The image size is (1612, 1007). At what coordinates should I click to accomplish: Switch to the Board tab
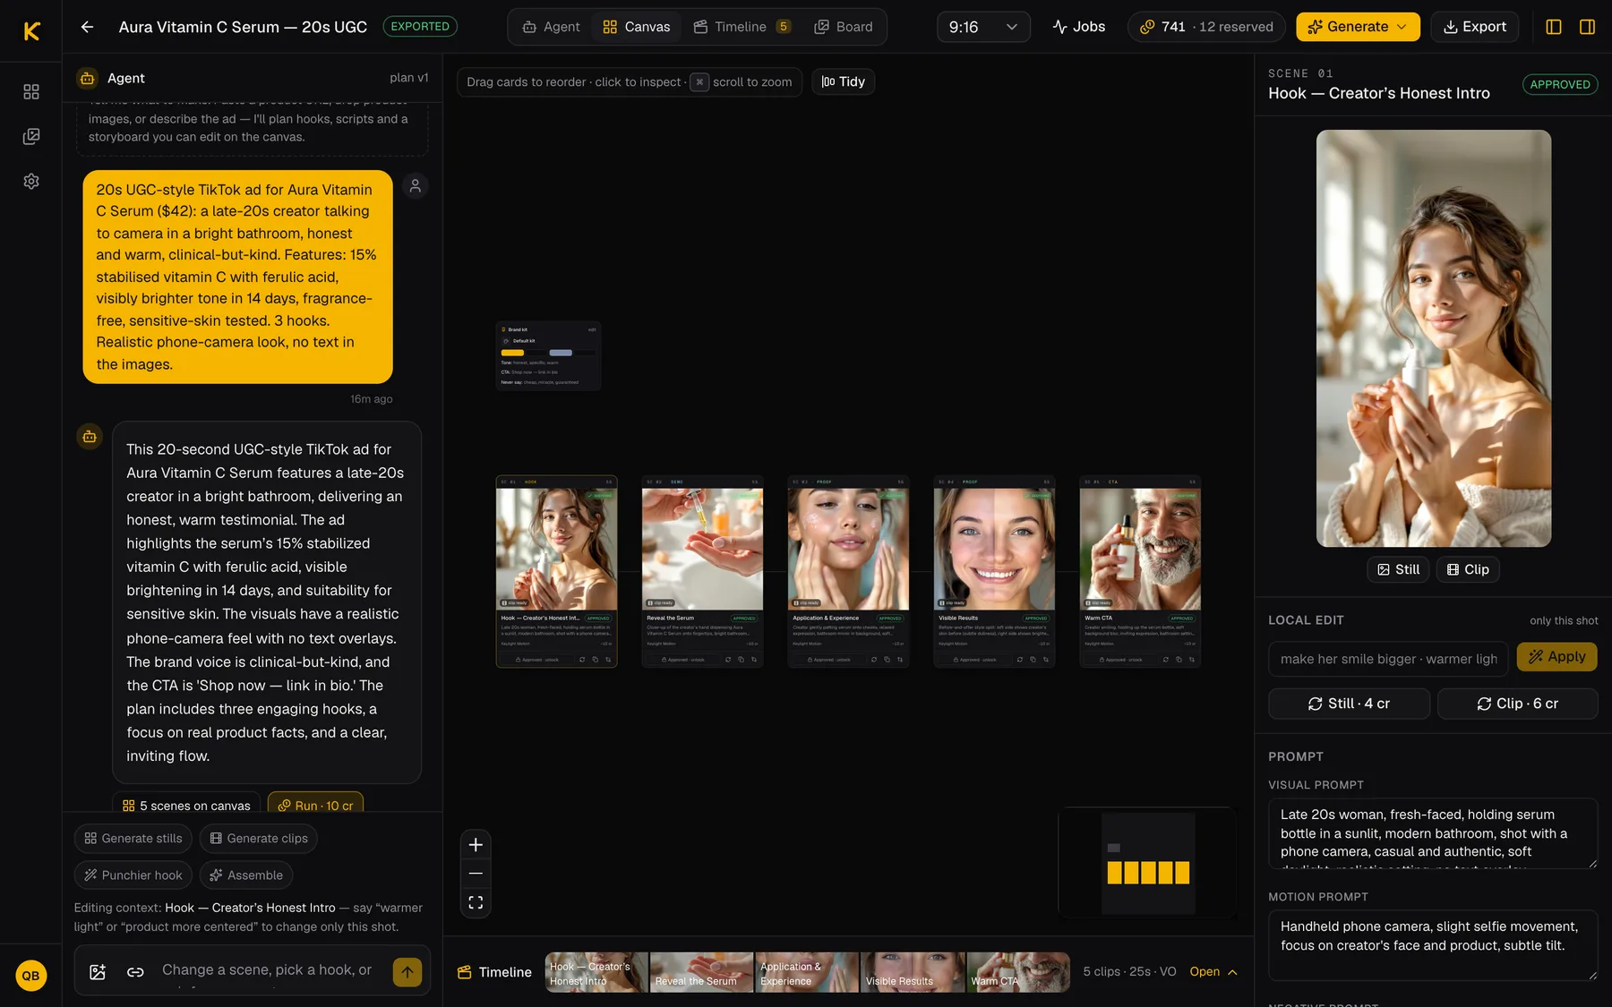pyautogui.click(x=844, y=27)
